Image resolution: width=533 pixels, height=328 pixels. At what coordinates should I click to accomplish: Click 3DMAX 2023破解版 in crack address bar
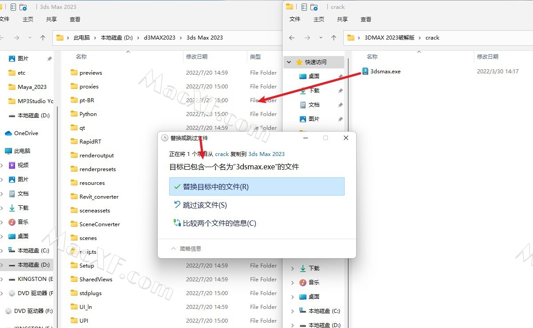coord(390,38)
